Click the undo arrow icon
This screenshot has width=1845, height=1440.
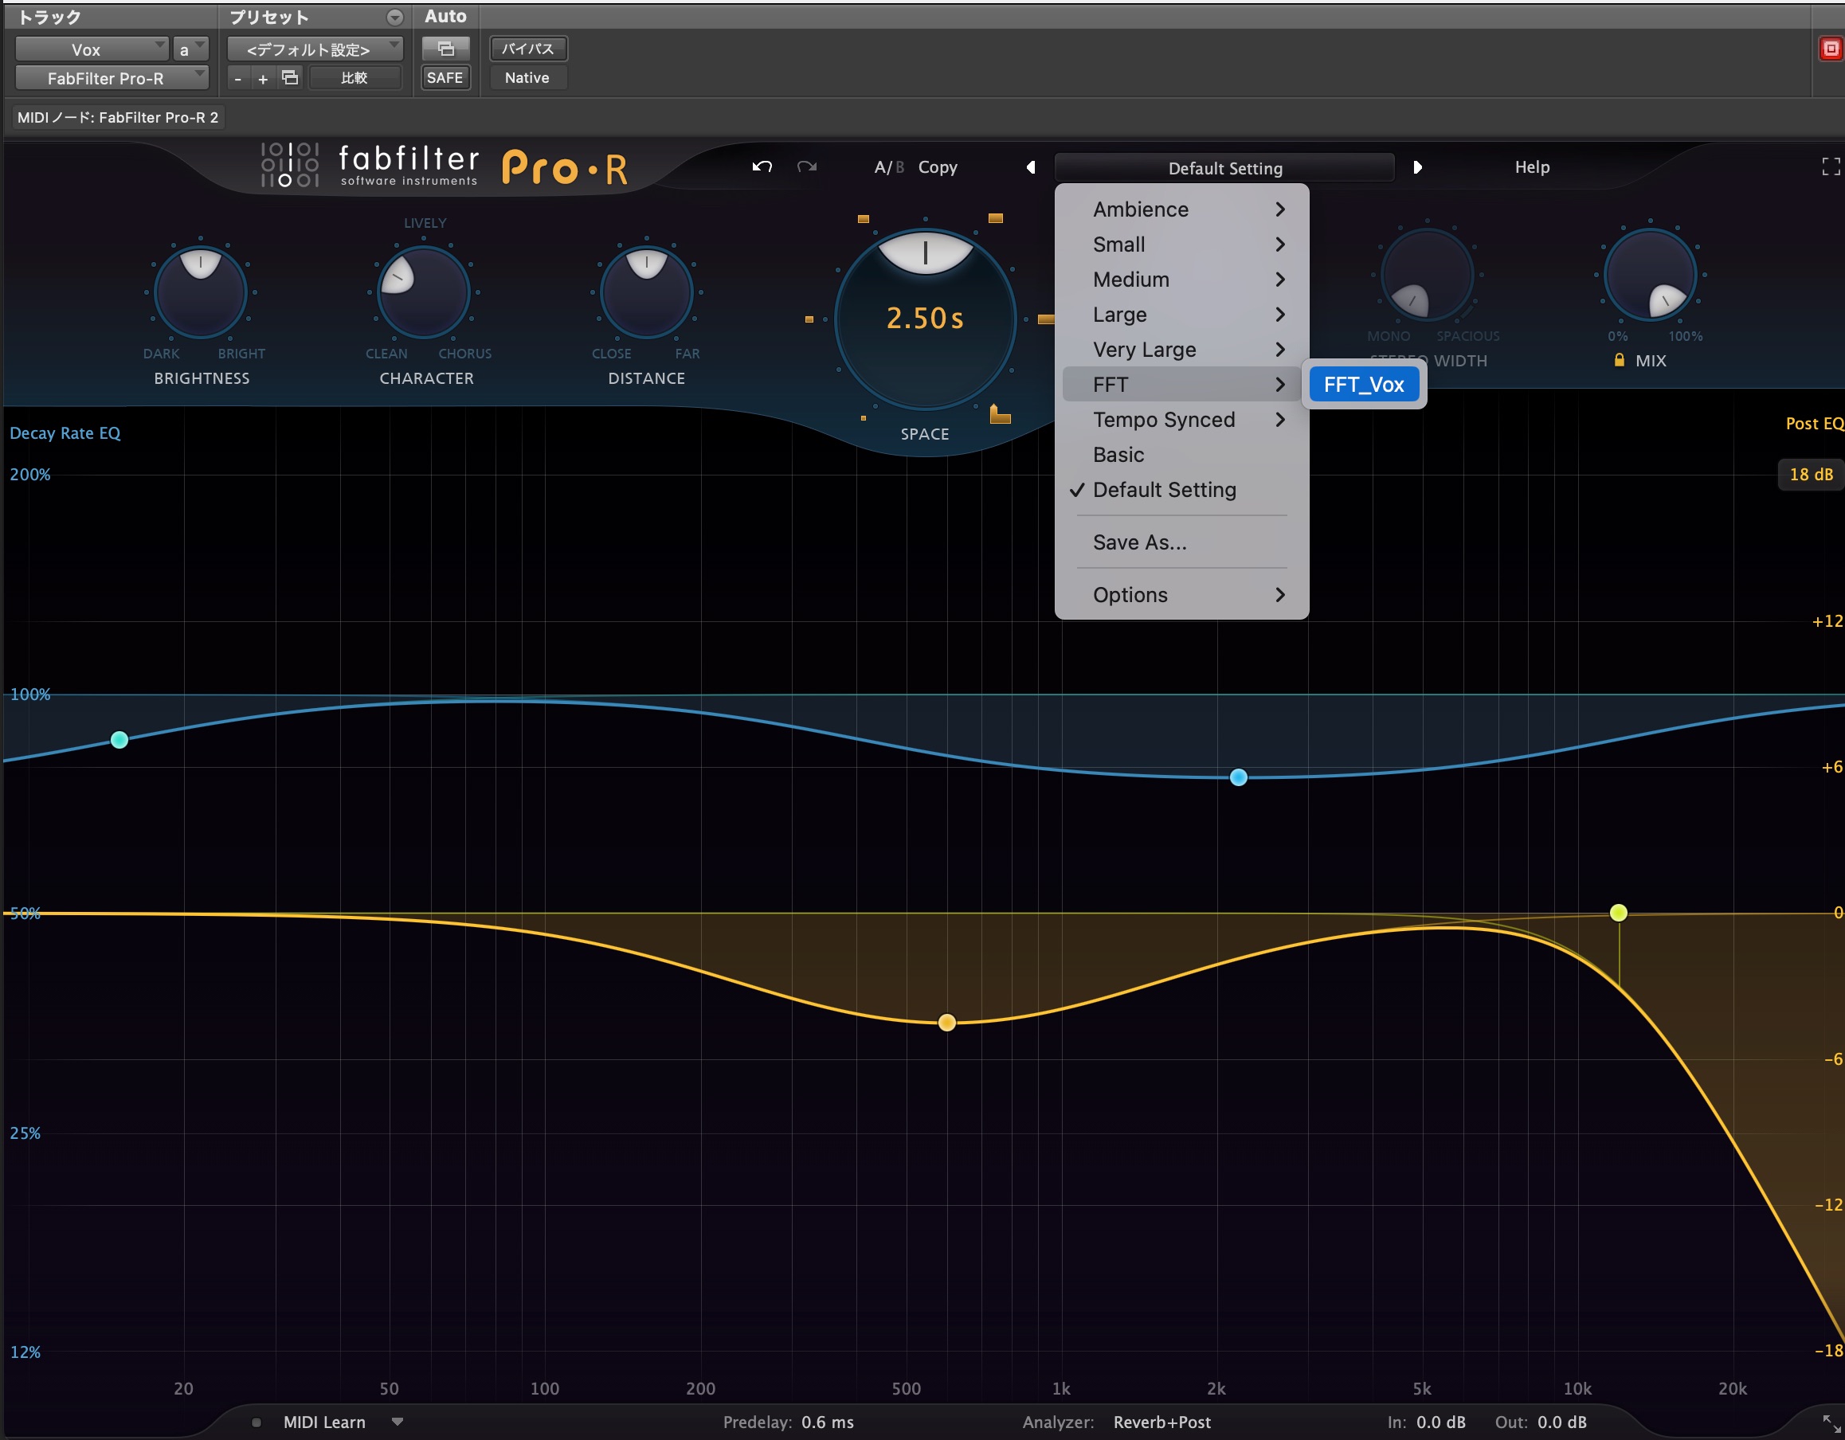(x=762, y=167)
